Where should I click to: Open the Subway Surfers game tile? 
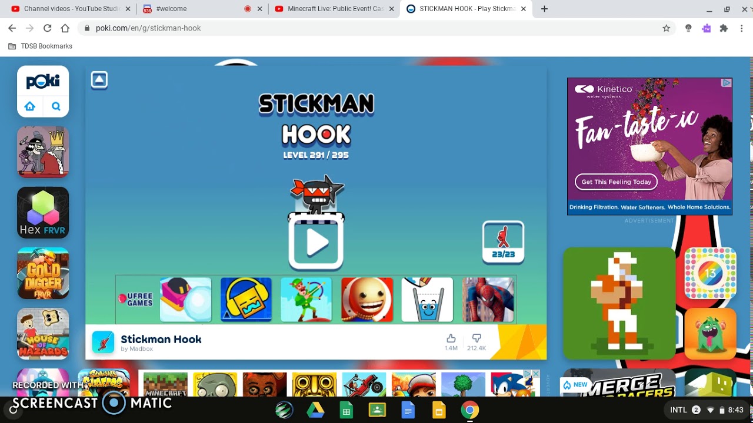(104, 382)
